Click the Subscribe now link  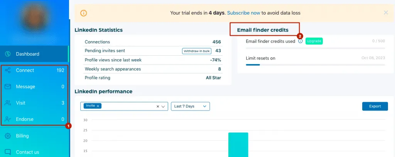click(244, 13)
